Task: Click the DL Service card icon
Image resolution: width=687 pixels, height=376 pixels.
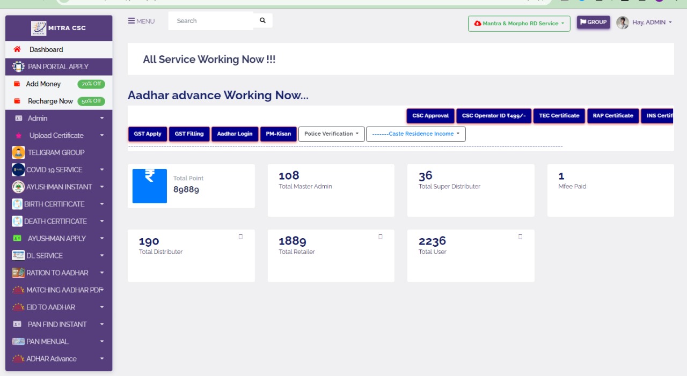Action: click(18, 255)
